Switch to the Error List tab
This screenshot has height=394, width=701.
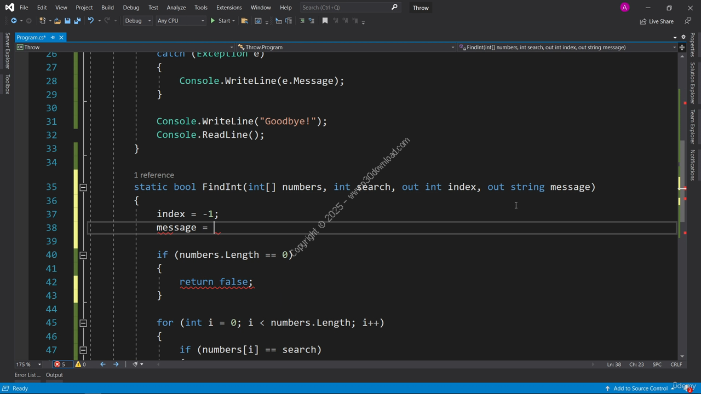[27, 375]
